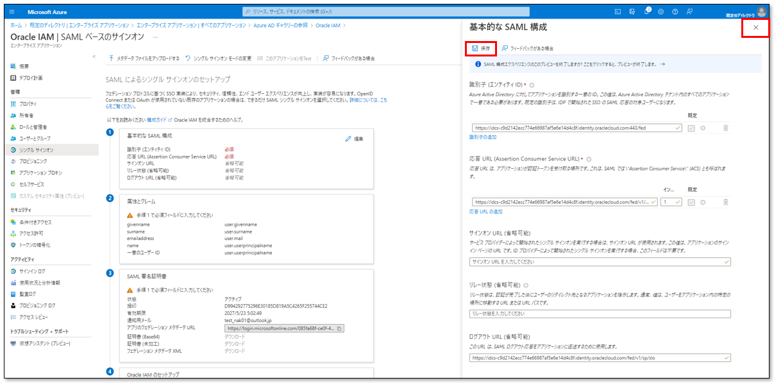Viewport: 774px width, 383px height.
Task: Collapse the left sidebar navigation
Action: click(95, 58)
